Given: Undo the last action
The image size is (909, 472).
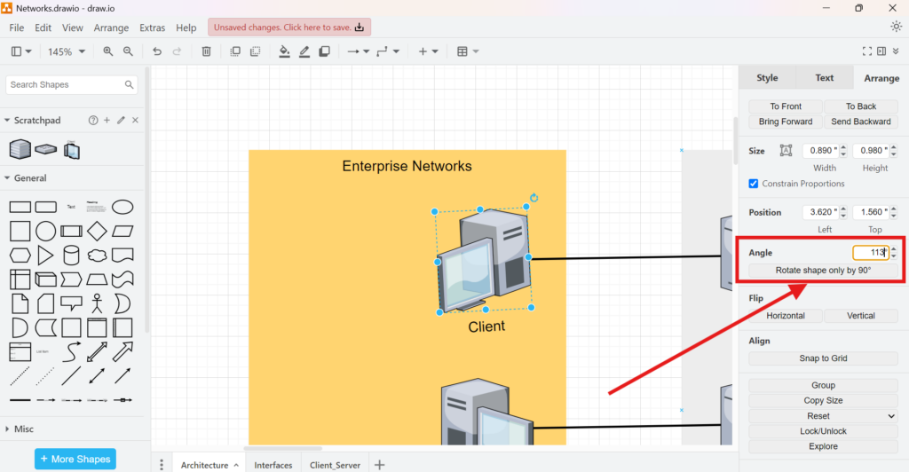Looking at the screenshot, I should [x=157, y=51].
